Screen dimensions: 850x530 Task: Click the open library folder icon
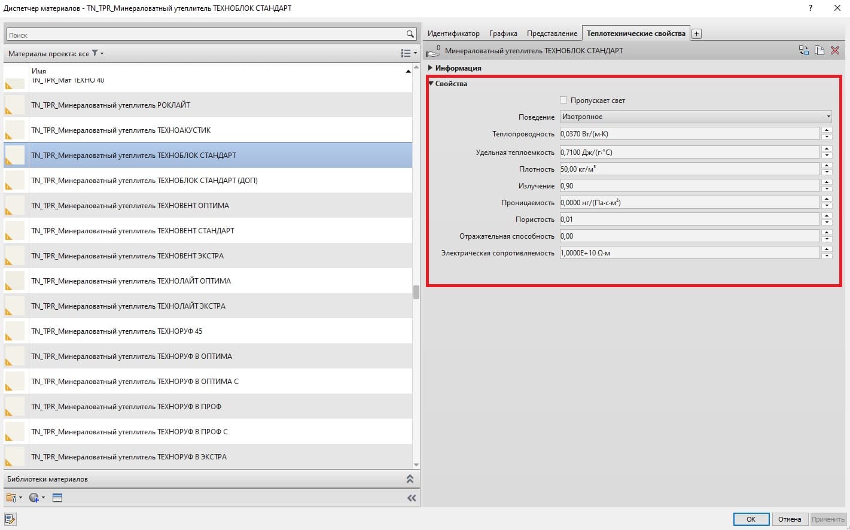click(11, 498)
